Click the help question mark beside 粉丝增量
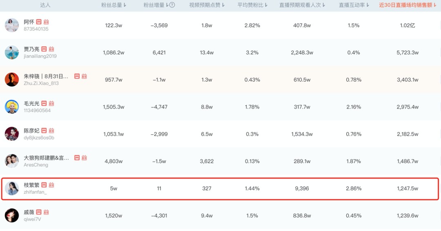Image resolution: width=441 pixels, height=231 pixels. pyautogui.click(x=172, y=5)
